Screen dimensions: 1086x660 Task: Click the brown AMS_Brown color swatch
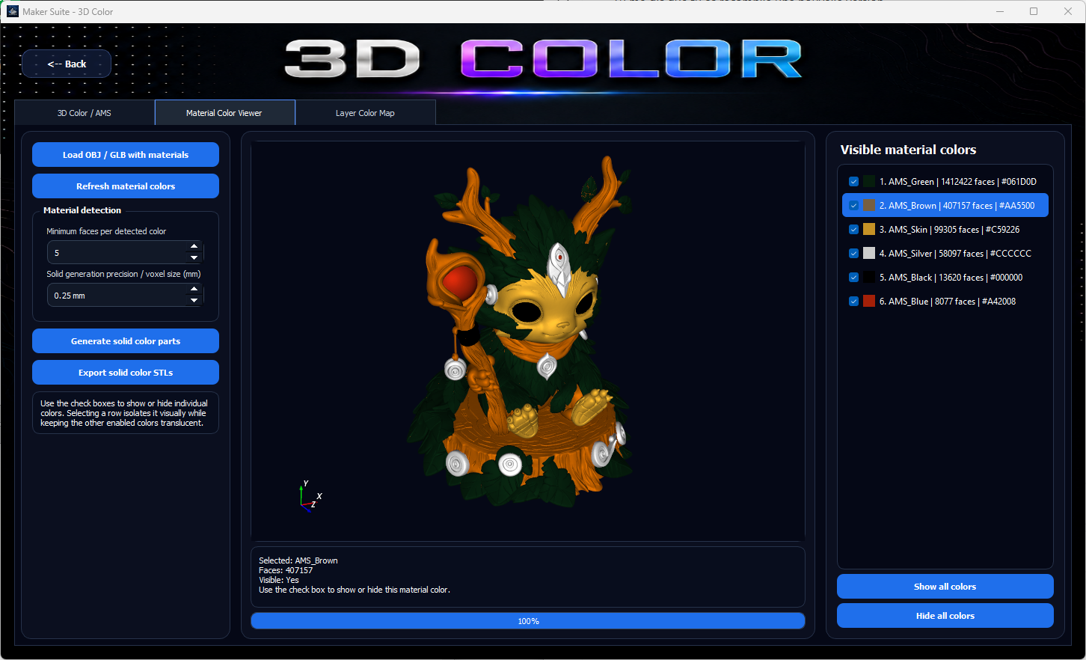coord(869,206)
